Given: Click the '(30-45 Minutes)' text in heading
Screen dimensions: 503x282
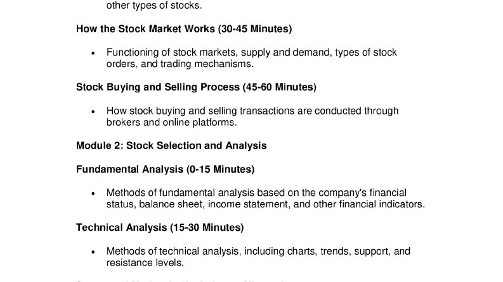Looking at the screenshot, I should click(x=255, y=29).
